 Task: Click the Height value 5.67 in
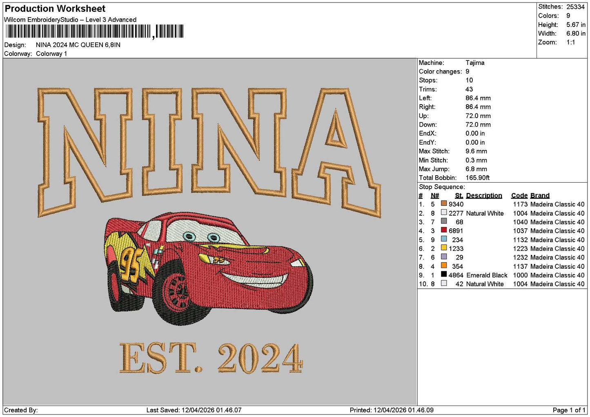pyautogui.click(x=576, y=25)
